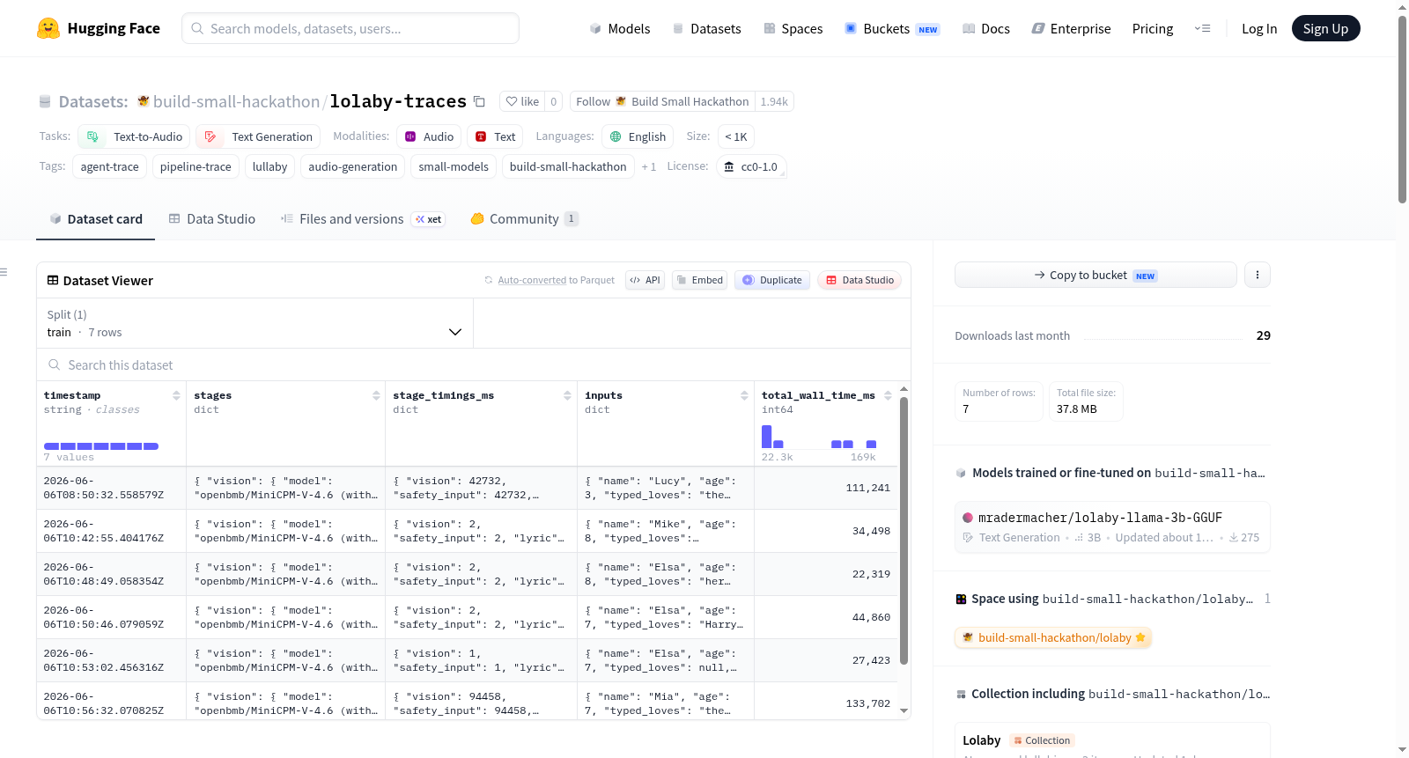The image size is (1409, 758).
Task: Open the Docs page
Action: click(986, 28)
